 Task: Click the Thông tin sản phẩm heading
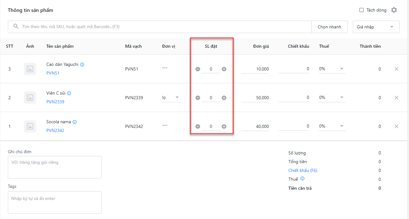31,10
